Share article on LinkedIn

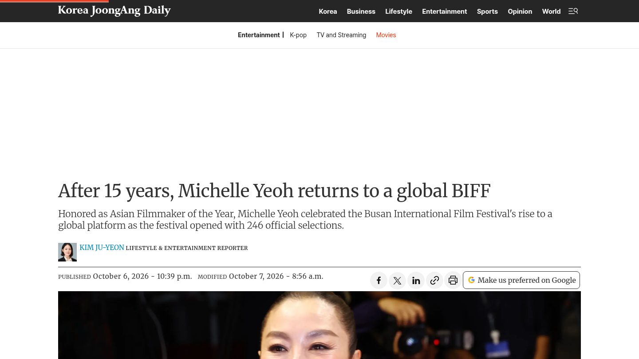(x=416, y=280)
